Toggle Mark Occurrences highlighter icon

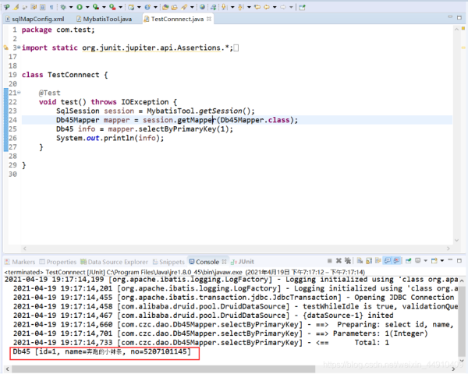(x=16, y=7)
